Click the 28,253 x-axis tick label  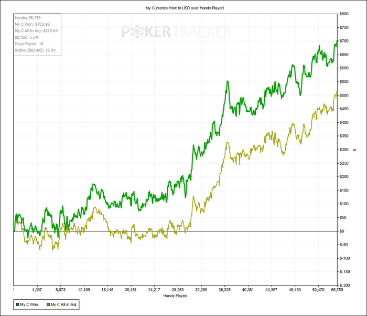[178, 290]
